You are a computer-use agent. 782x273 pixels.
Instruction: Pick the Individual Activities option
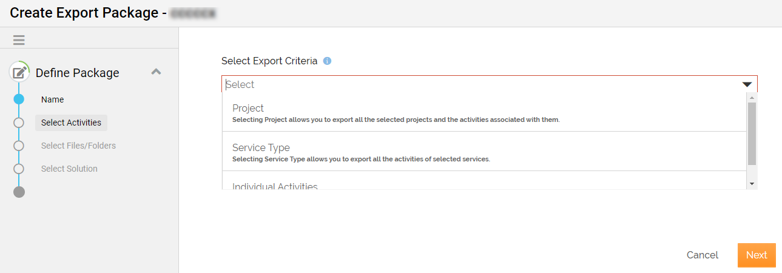(x=275, y=186)
